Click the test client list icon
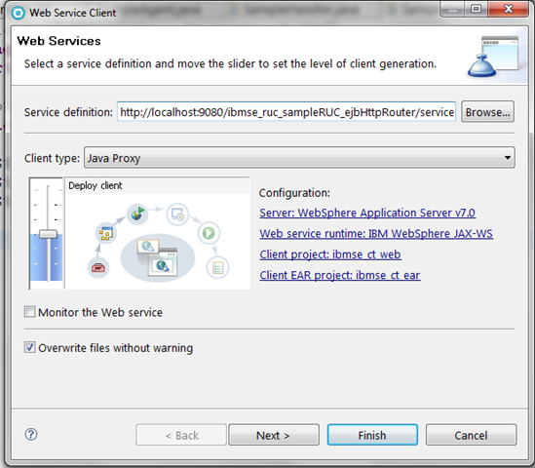This screenshot has width=535, height=468. [217, 267]
